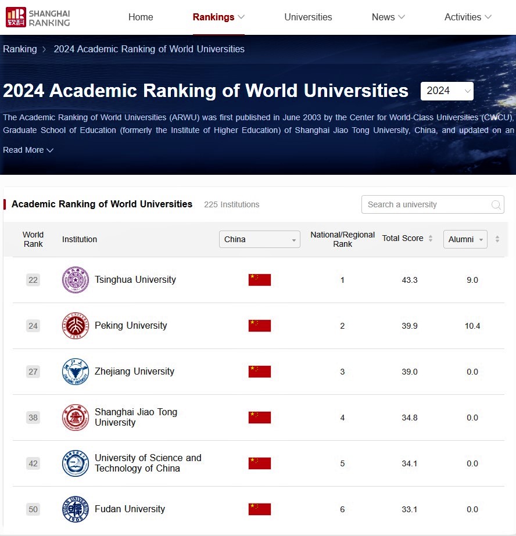Go to the Universities tab
516x536 pixels.
[x=308, y=17]
